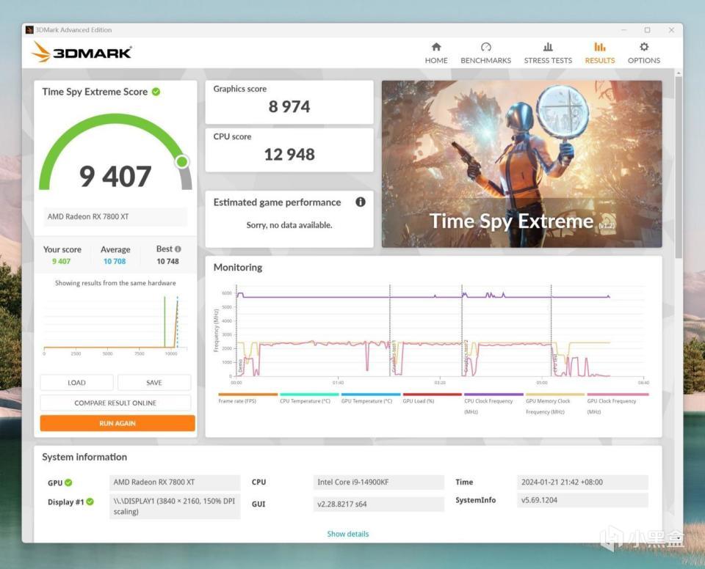Click the Time Spy Extreme thumbnail image
The image size is (705, 569).
521,164
